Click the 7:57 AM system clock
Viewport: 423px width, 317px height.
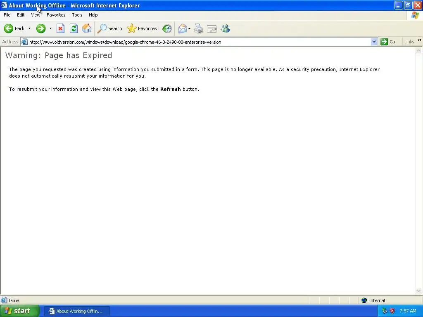408,311
